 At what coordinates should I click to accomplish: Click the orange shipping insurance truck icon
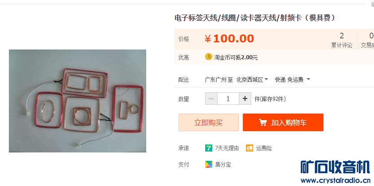[249, 148]
